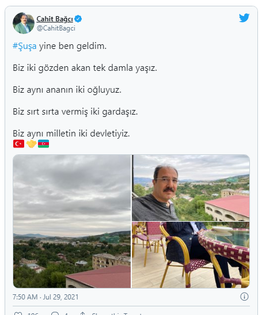
Task: Click the handshake emoji
Action: coord(31,143)
